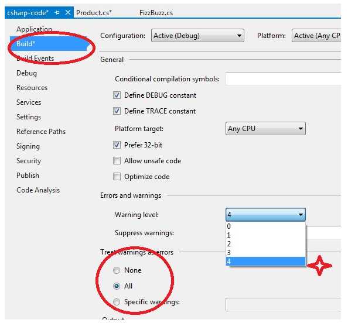The image size is (348, 323).
Task: Choose highlighted warning level 4 option
Action: point(265,262)
